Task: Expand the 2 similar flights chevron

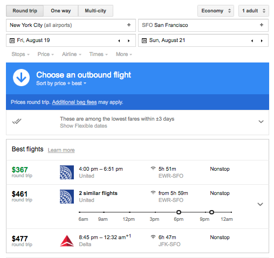Action: pyautogui.click(x=260, y=204)
